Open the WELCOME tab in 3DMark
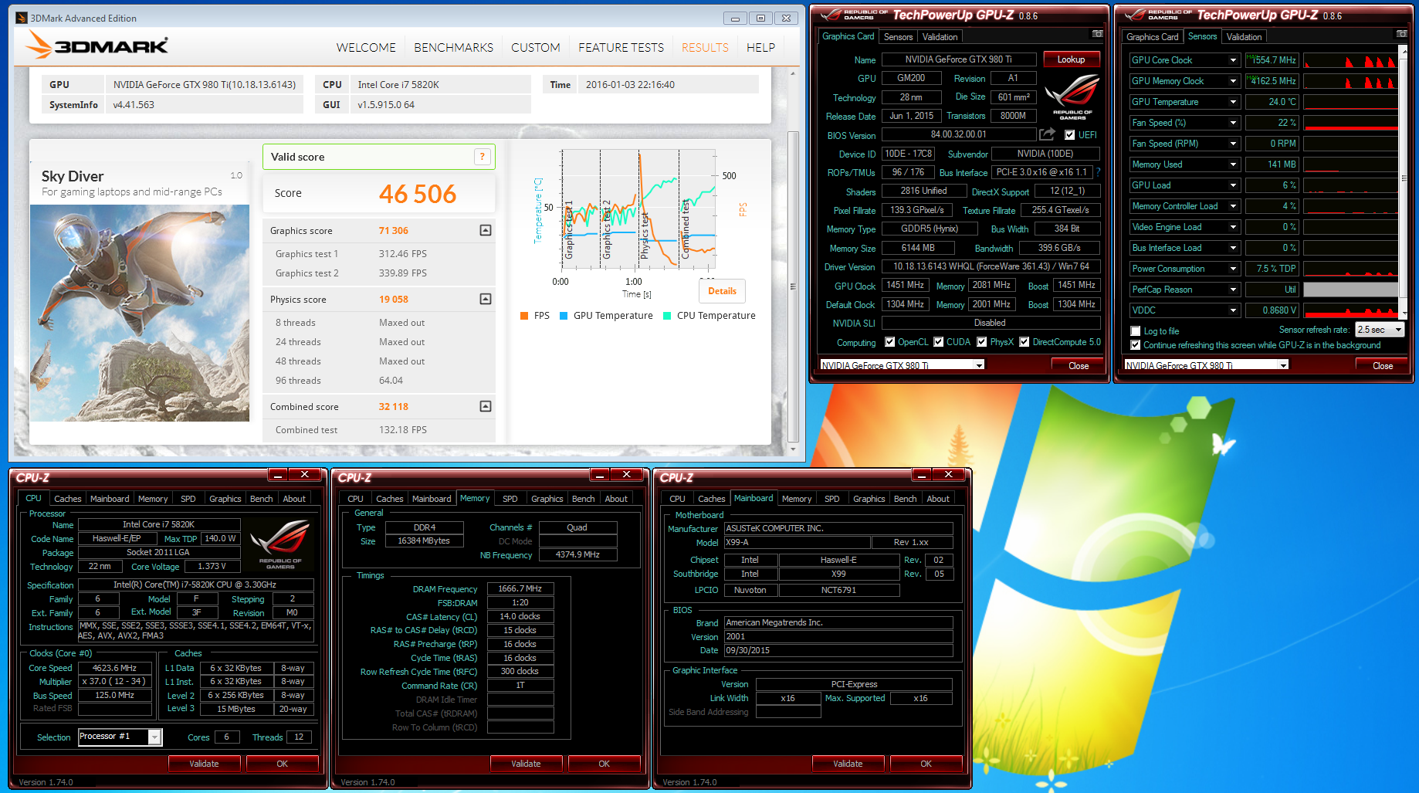 tap(366, 48)
